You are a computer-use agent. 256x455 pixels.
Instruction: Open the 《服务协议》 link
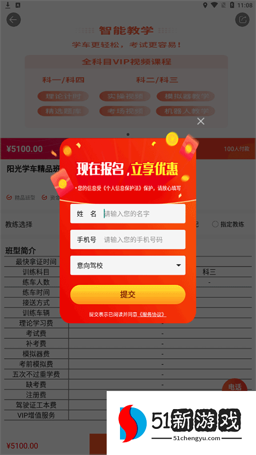tap(153, 315)
